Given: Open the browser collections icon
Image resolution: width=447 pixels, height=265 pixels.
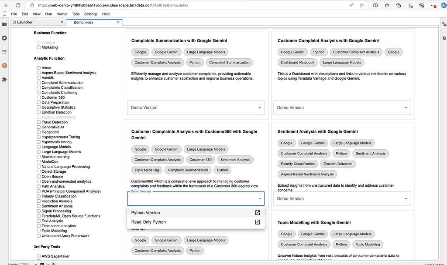Looking at the screenshot, I should (x=399, y=5).
